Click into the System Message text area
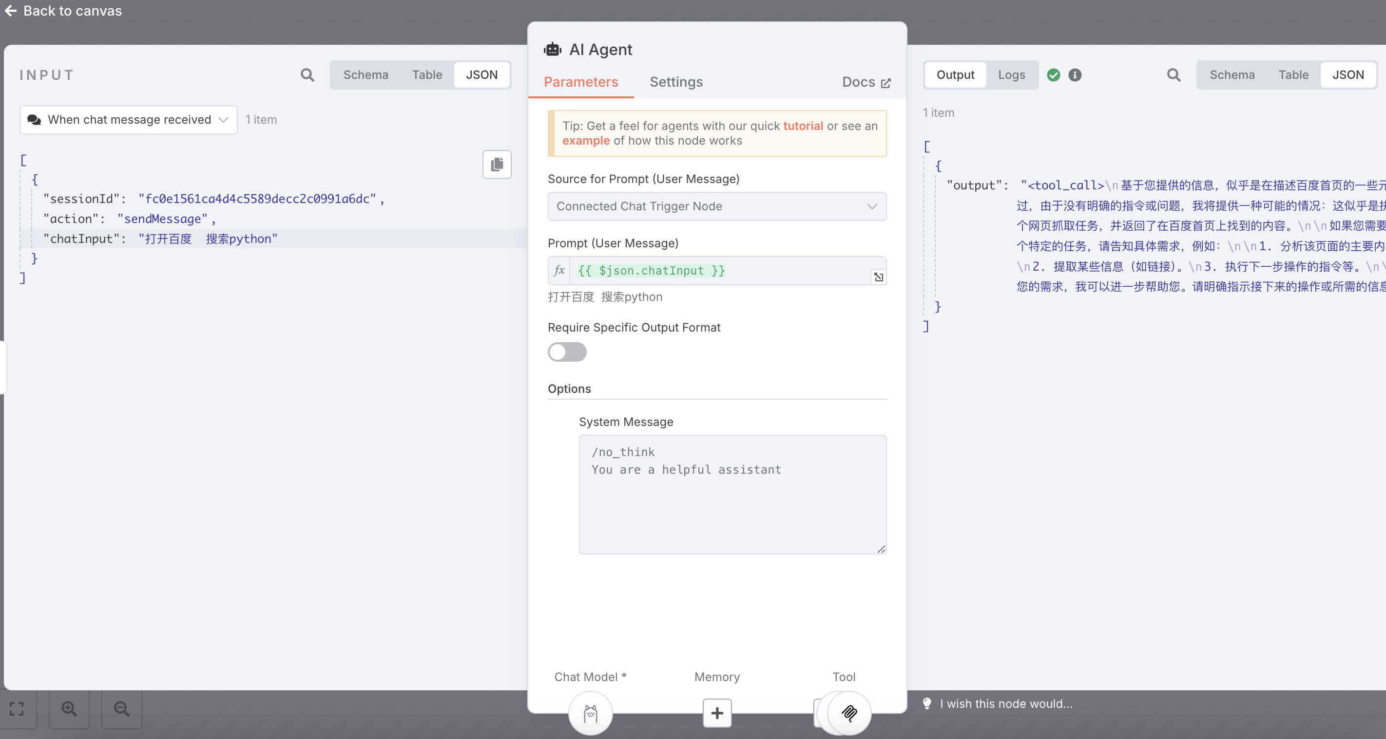This screenshot has width=1386, height=739. (732, 495)
